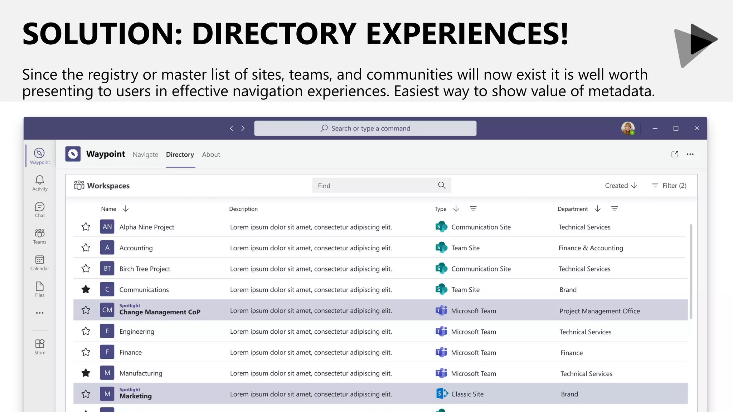Open Chat in the sidebar
Image resolution: width=733 pixels, height=412 pixels.
coord(40,210)
